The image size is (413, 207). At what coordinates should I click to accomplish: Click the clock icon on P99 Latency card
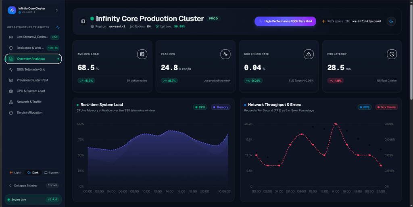tap(392, 54)
